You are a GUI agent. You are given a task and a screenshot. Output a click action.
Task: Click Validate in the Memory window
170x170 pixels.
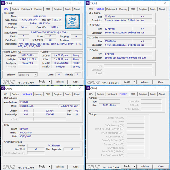click(x=145, y=166)
